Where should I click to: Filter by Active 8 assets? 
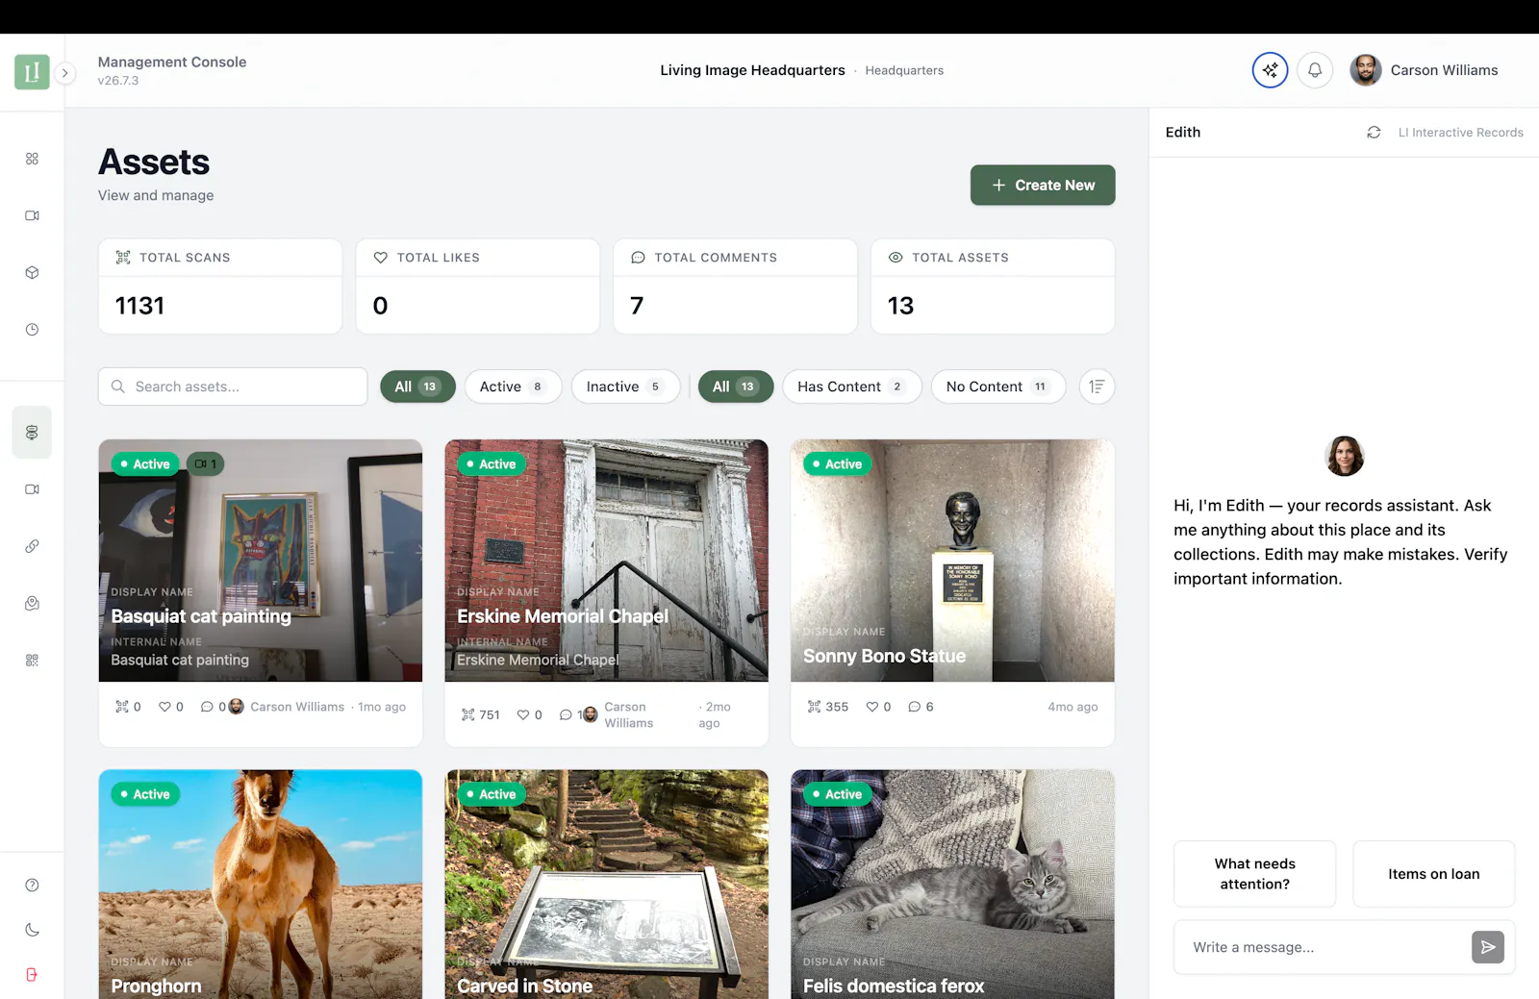coord(513,387)
